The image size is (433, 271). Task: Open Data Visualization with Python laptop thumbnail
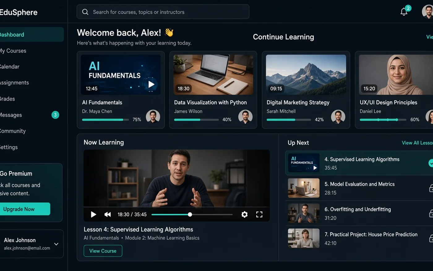(x=213, y=75)
